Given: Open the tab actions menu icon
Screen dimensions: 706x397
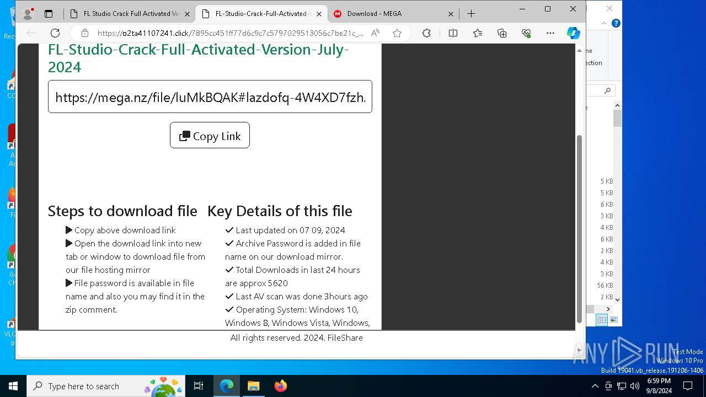Looking at the screenshot, I should [x=49, y=14].
